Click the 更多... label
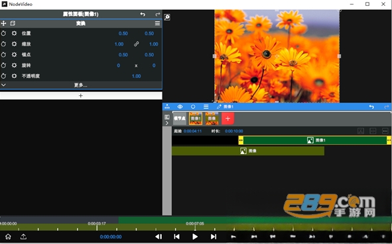The image size is (392, 244). pyautogui.click(x=80, y=85)
